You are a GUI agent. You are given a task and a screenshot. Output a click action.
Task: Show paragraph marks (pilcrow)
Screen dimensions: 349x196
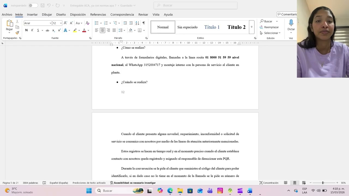coord(144,23)
